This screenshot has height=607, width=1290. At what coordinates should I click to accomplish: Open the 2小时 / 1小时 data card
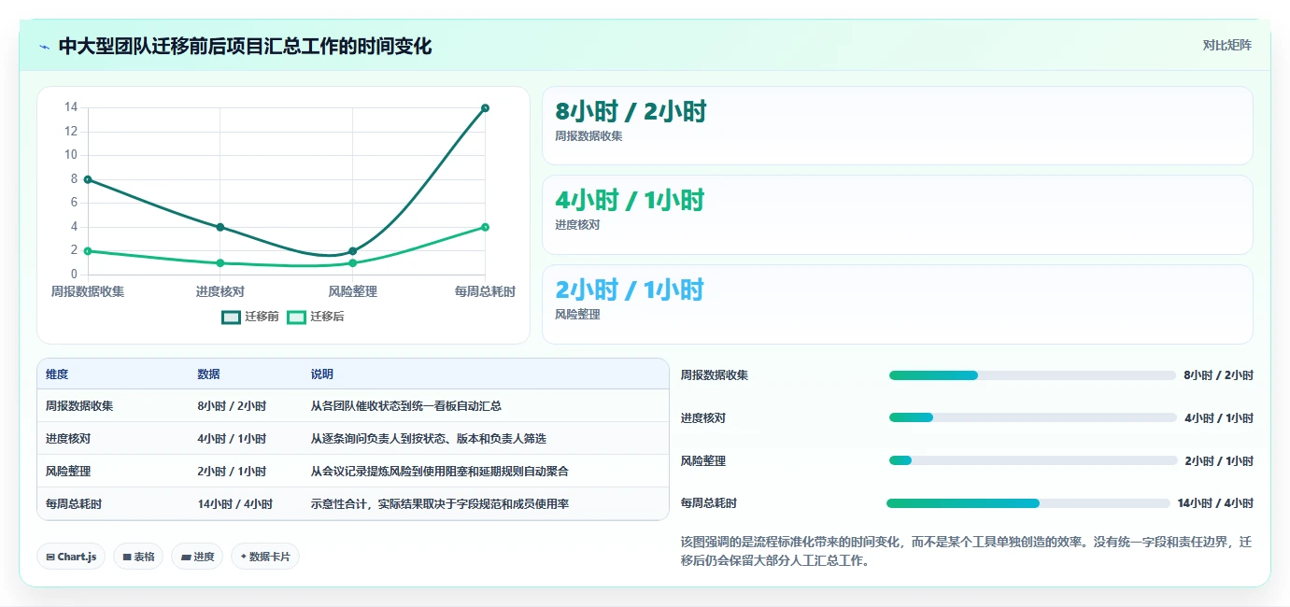897,304
